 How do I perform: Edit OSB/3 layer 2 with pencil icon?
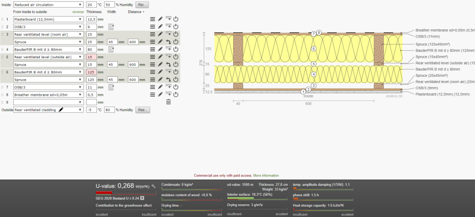click(160, 27)
